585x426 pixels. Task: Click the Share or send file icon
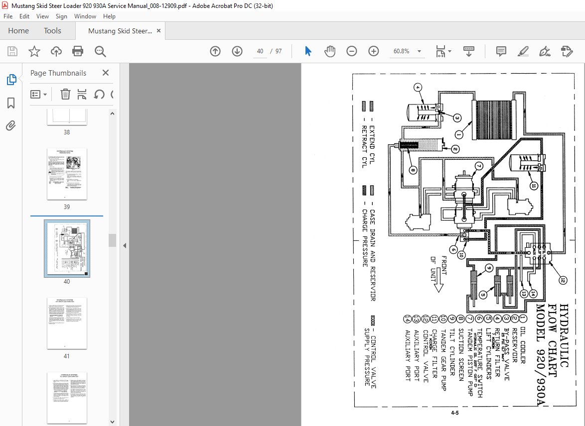click(567, 51)
